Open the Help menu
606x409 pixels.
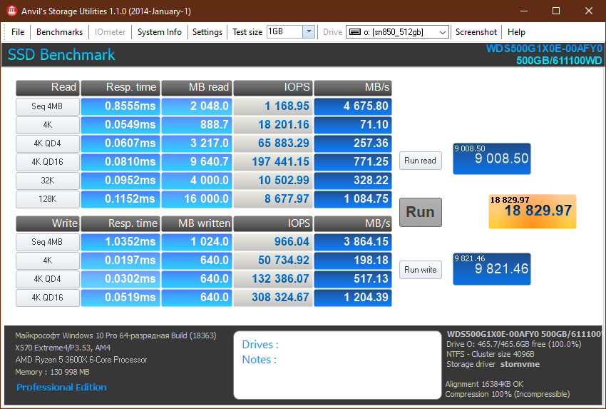(516, 32)
